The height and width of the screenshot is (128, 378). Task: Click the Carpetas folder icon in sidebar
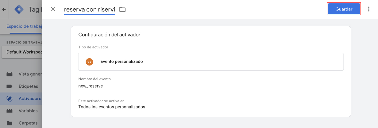10,123
